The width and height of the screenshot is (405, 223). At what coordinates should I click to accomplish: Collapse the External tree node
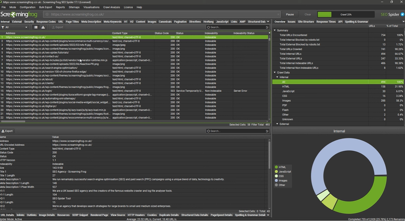tap(277, 124)
